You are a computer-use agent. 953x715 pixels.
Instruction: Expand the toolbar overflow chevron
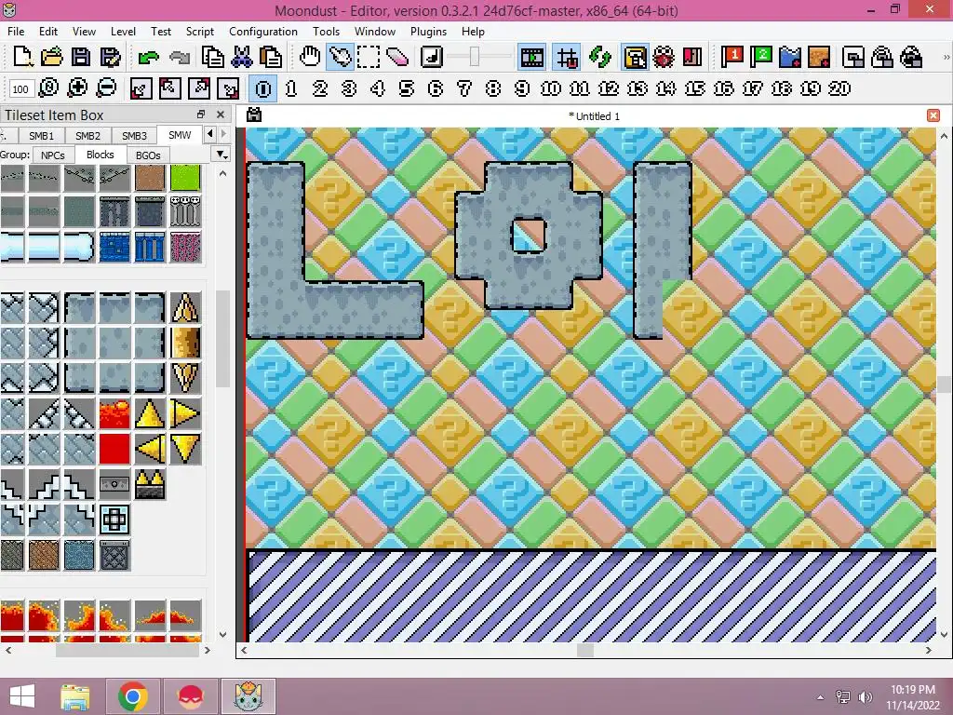(946, 57)
